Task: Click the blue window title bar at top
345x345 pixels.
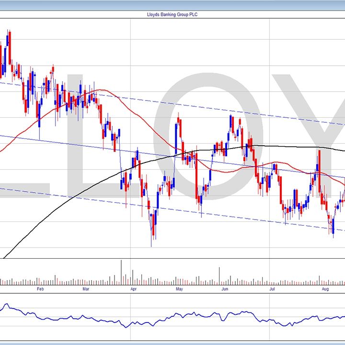Action: coord(172,4)
